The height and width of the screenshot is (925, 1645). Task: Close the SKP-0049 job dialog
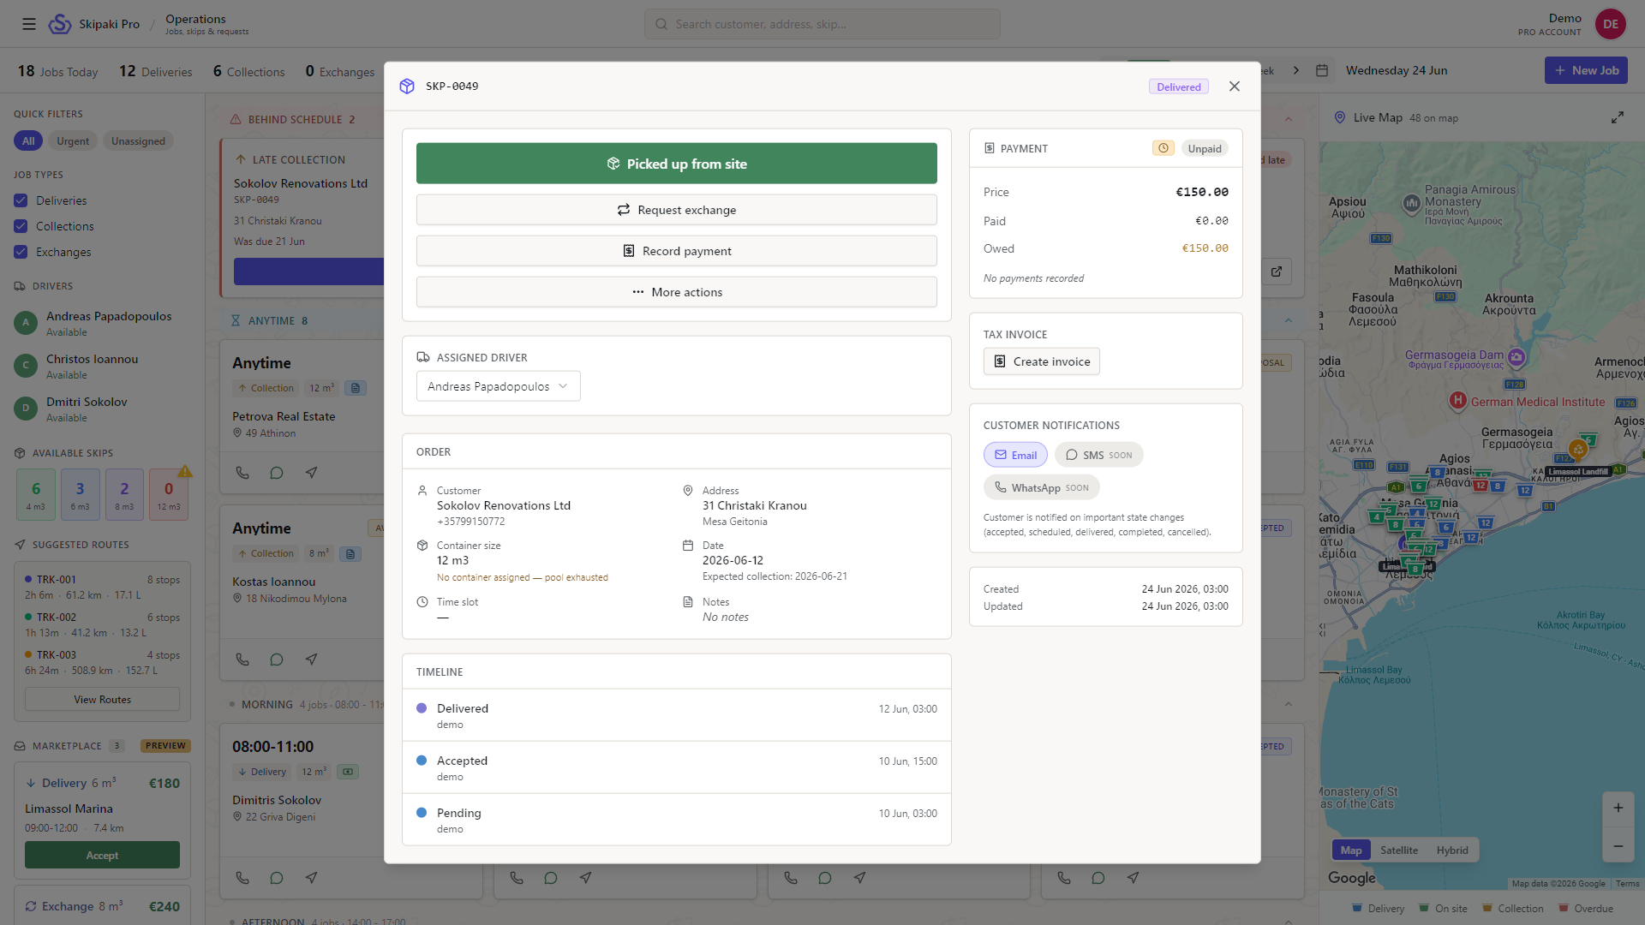pos(1234,87)
